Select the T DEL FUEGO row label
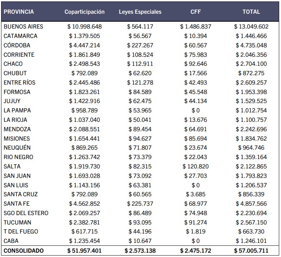Image resolution: width=281 pixels, height=257 pixels. 21,231
